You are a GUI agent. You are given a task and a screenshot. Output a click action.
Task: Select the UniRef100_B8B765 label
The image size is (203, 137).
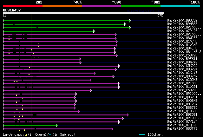tap(182, 108)
